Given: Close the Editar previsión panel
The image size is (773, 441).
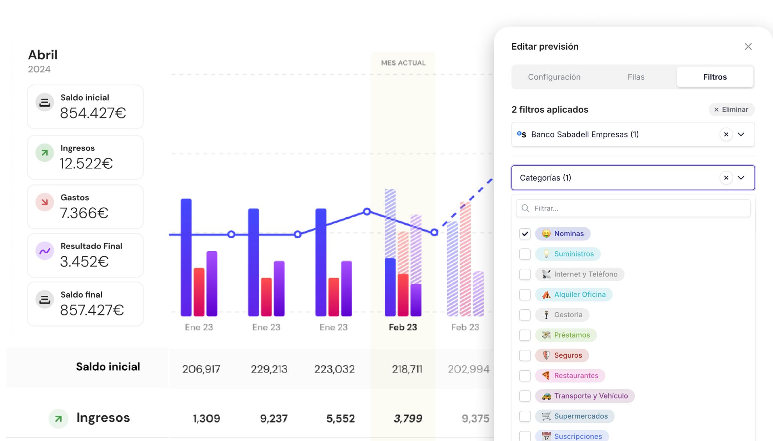Looking at the screenshot, I should (x=748, y=47).
